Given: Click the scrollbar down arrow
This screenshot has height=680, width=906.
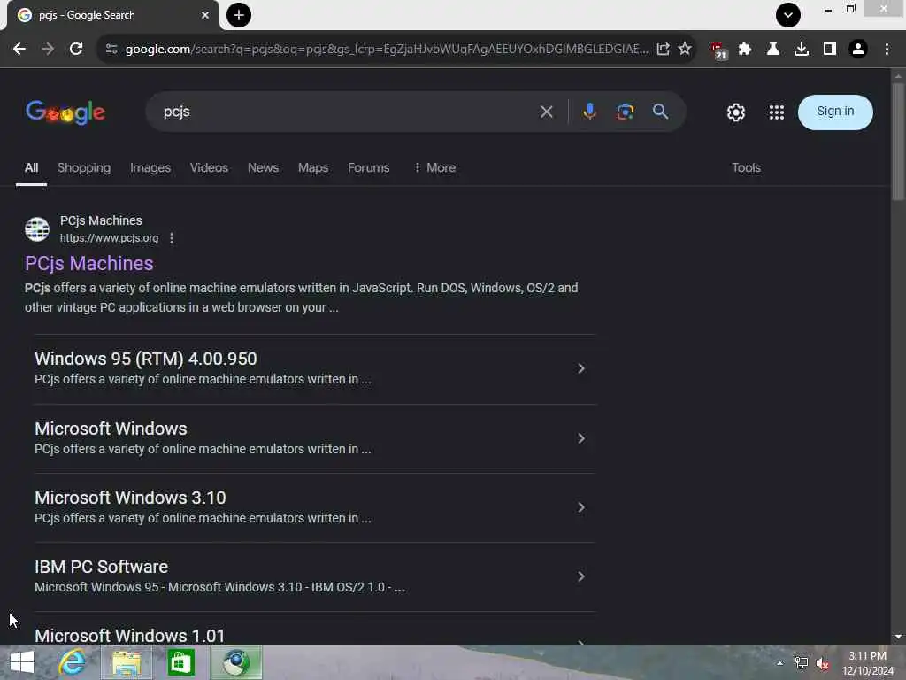Looking at the screenshot, I should 897,637.
